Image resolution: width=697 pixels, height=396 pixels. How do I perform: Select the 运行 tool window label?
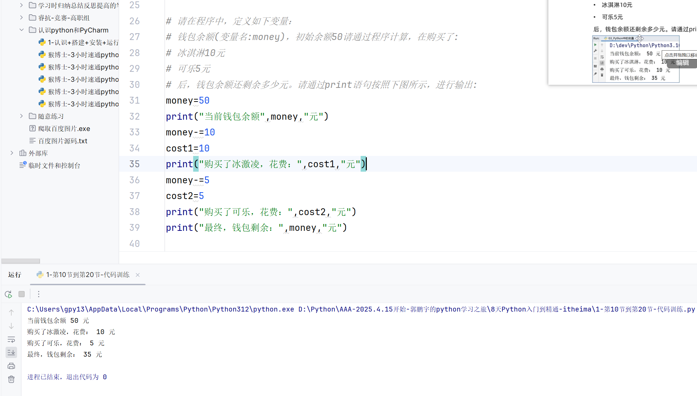15,275
